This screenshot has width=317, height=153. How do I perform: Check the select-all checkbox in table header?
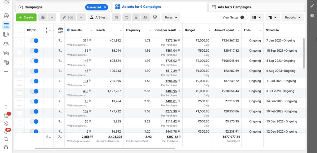(x=20, y=30)
